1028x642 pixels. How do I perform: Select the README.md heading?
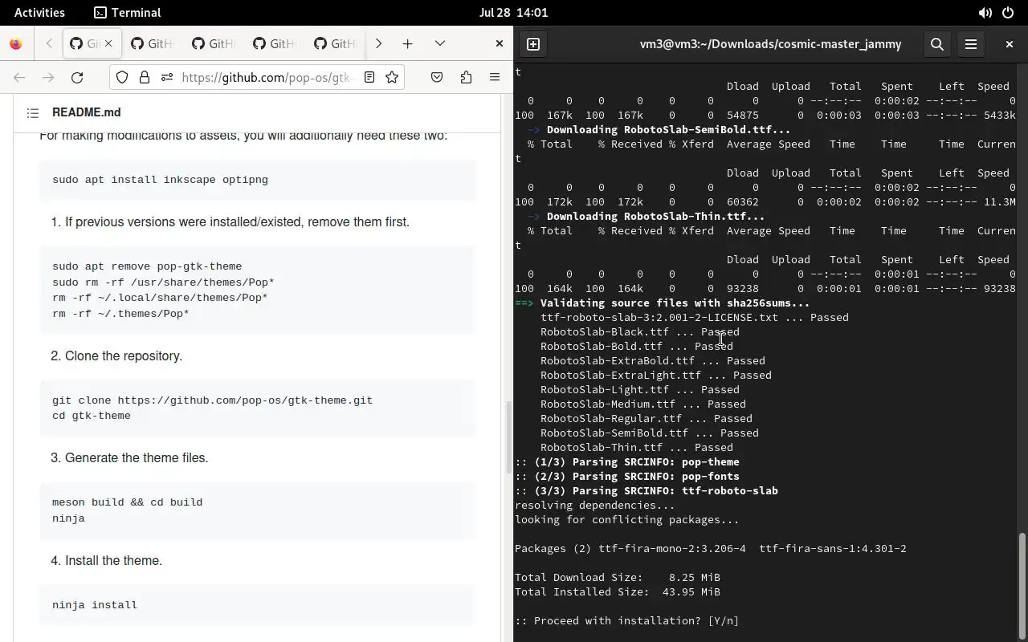pos(87,112)
